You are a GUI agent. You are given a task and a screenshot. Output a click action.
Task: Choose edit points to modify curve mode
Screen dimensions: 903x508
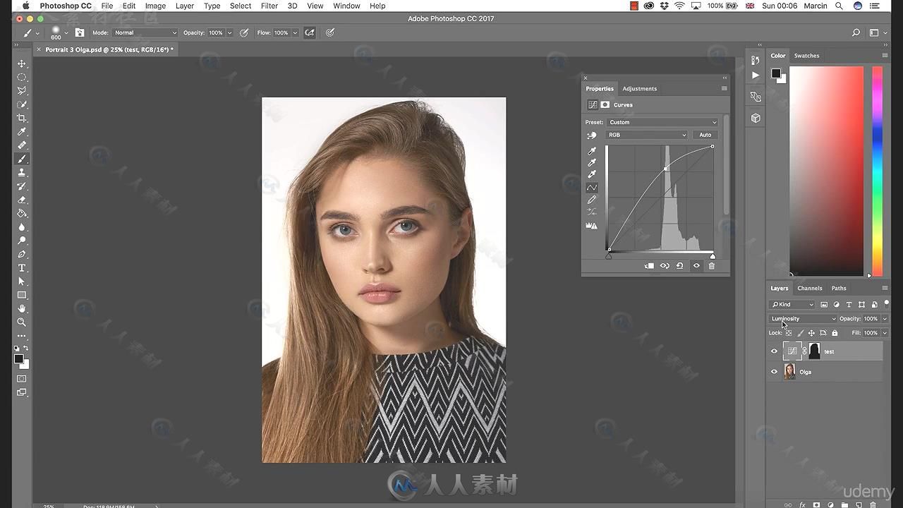tap(592, 188)
